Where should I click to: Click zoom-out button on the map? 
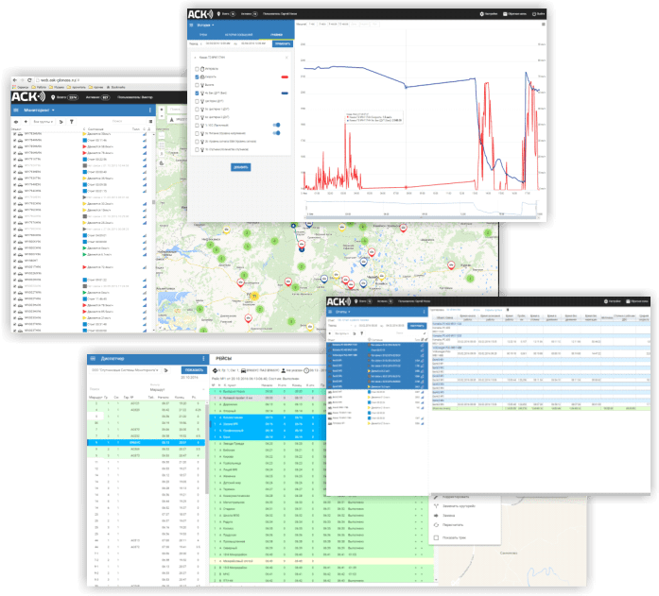click(x=162, y=116)
